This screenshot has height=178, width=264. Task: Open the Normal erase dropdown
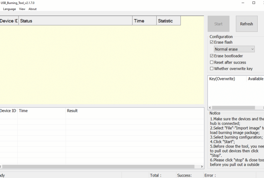pyautogui.click(x=234, y=49)
